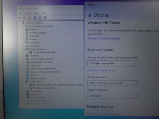Click the Device Manager window title bar
This screenshot has width=159, height=119.
coord(51,8)
